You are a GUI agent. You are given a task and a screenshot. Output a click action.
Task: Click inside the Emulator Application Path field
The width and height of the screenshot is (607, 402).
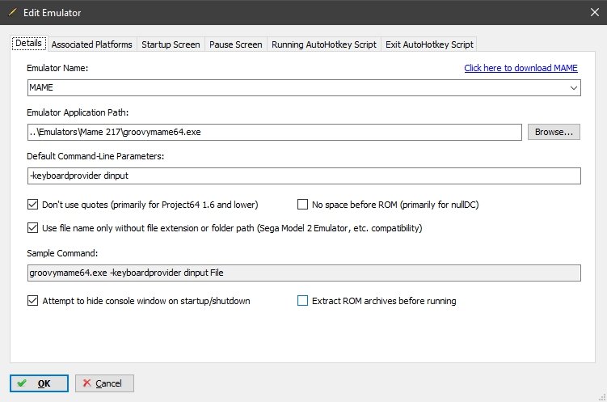pyautogui.click(x=275, y=132)
